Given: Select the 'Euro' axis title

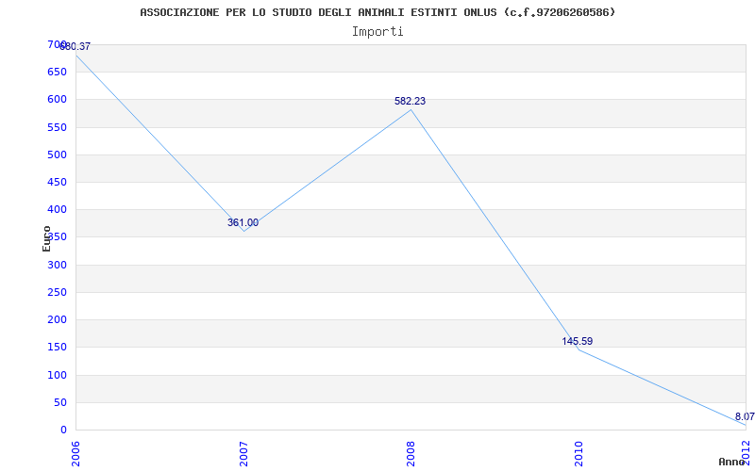Looking at the screenshot, I should point(46,238).
